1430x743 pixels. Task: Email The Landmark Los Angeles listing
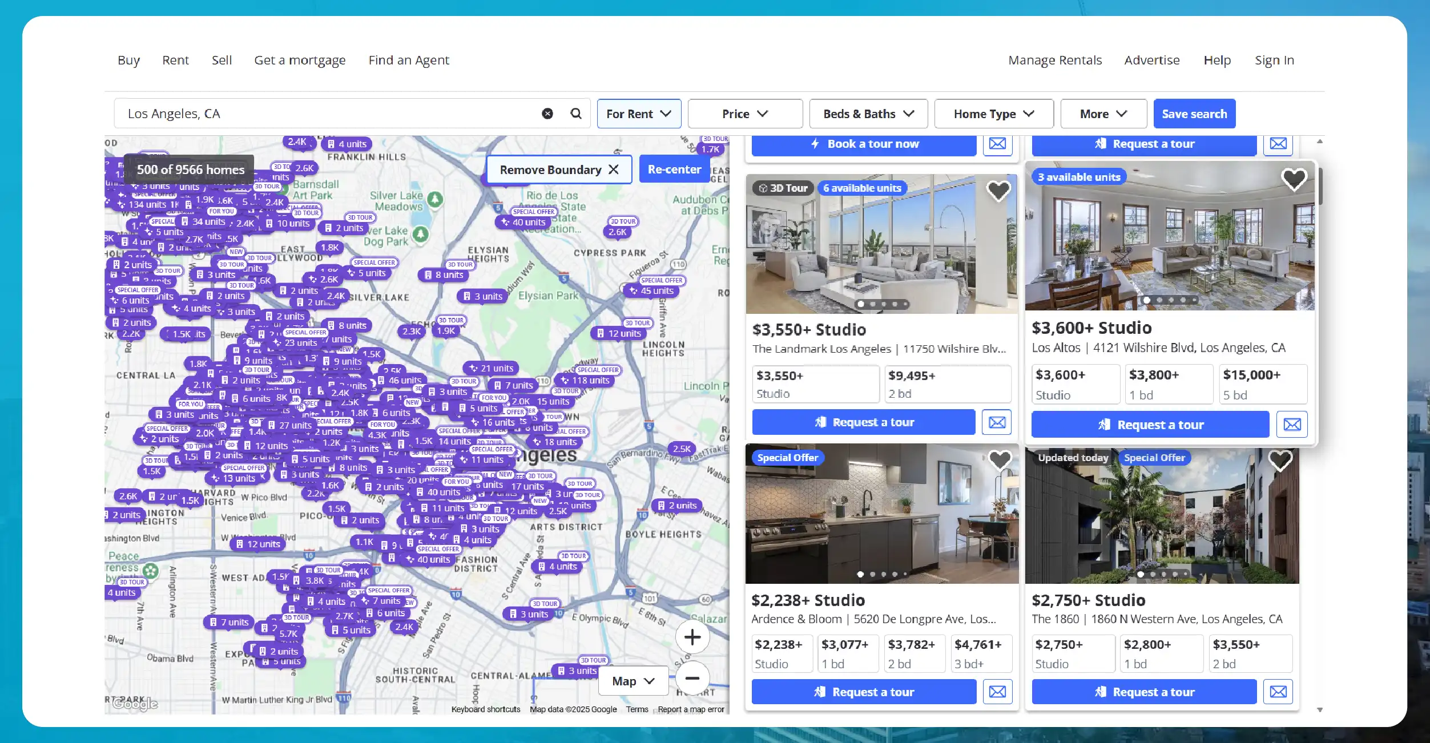[997, 422]
